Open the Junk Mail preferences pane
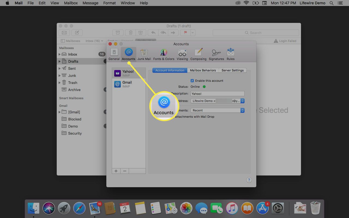 coord(144,55)
